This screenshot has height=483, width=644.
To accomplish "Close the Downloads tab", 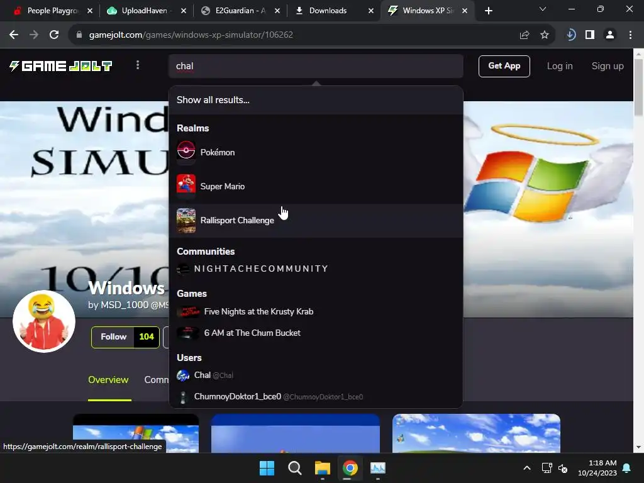I will click(x=371, y=11).
